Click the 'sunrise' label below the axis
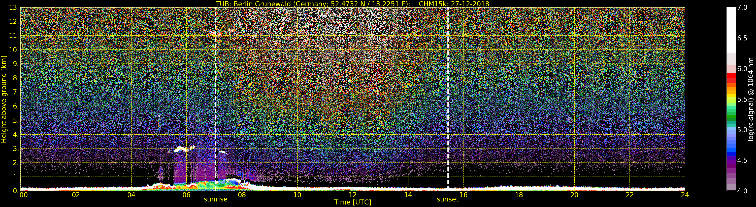The image size is (756, 207). click(x=216, y=199)
